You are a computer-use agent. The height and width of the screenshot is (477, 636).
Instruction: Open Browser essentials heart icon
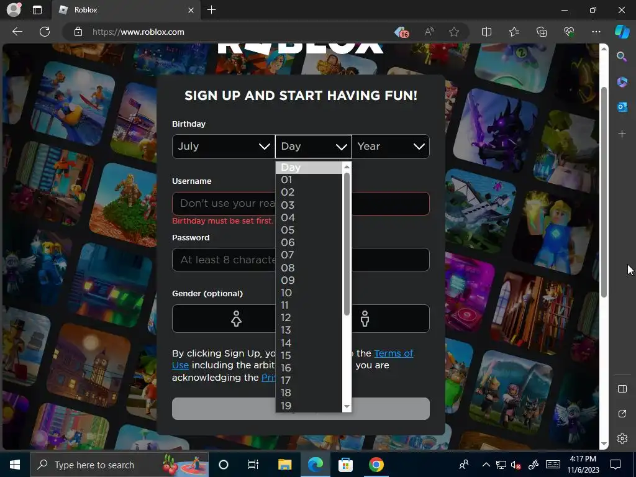coord(569,32)
